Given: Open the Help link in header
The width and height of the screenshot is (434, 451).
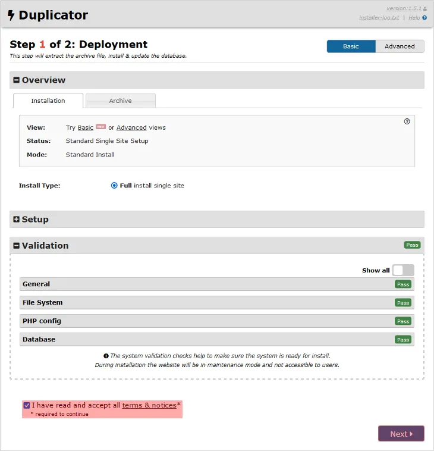Looking at the screenshot, I should 414,18.
